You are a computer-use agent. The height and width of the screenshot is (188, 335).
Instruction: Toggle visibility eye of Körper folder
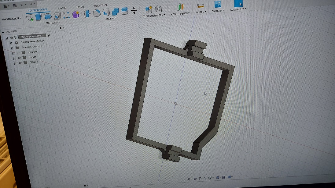tap(19, 58)
